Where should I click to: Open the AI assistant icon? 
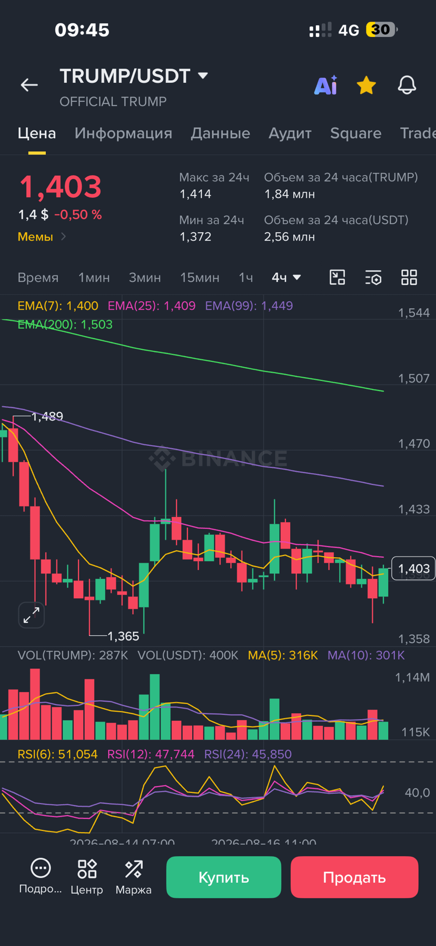[x=326, y=85]
